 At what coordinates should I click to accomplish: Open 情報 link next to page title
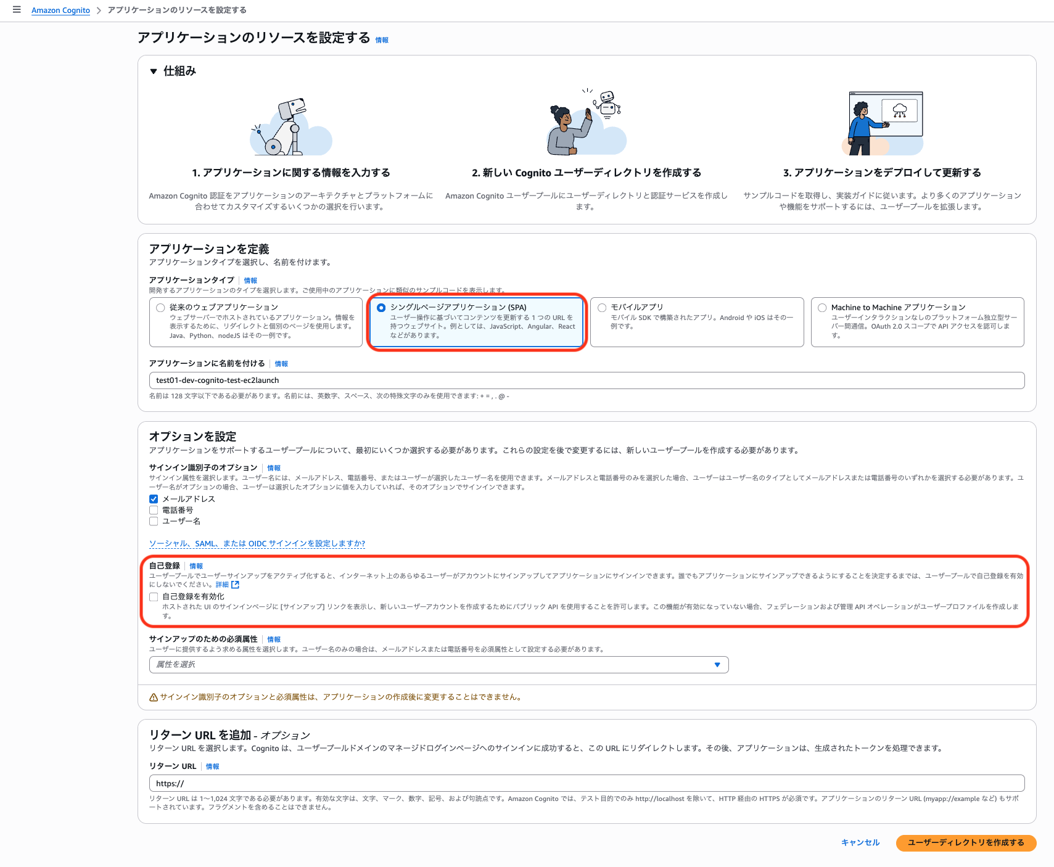[382, 40]
